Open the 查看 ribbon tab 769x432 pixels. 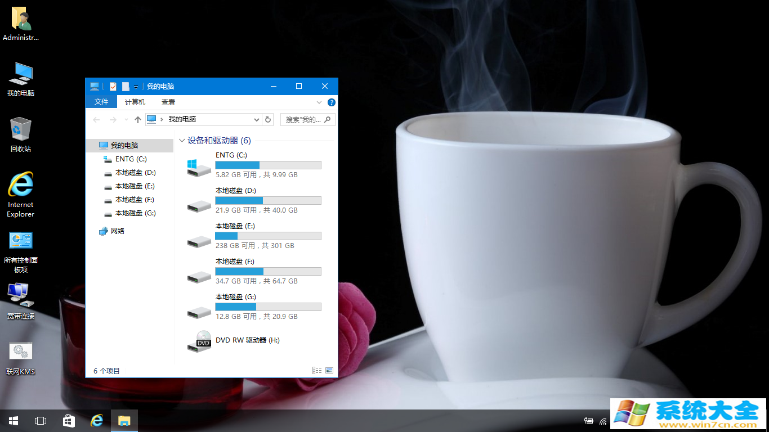(x=167, y=102)
